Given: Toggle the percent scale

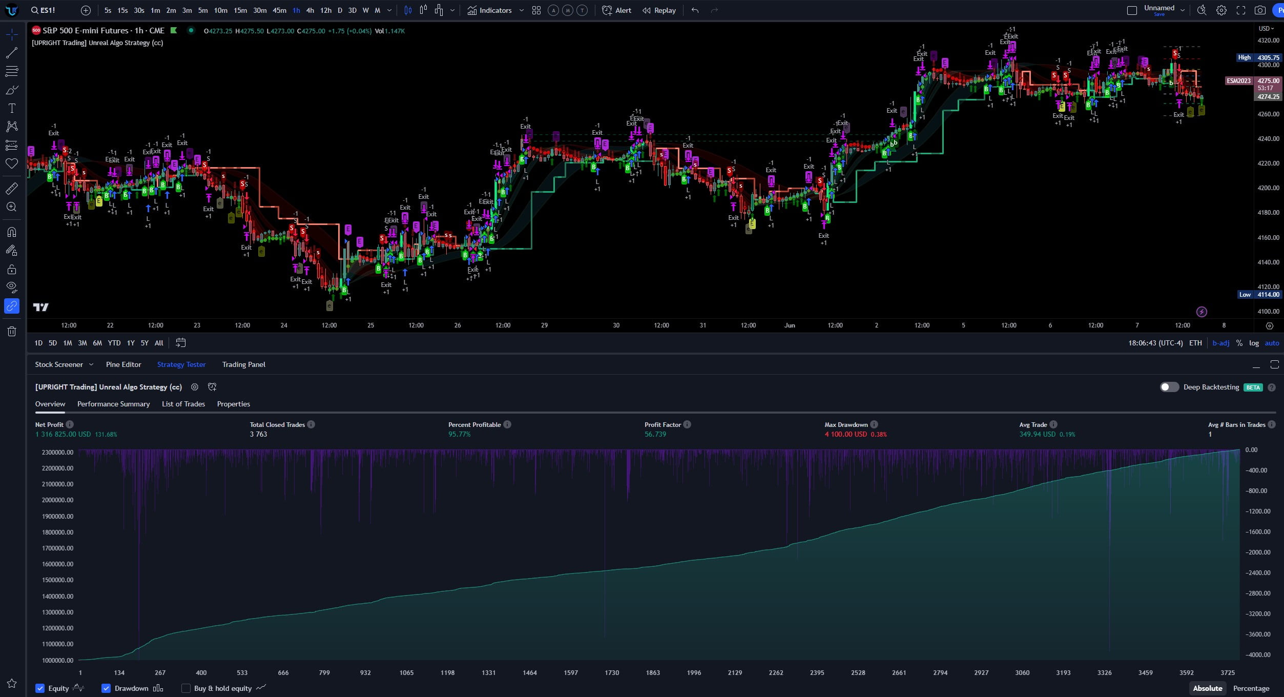Looking at the screenshot, I should pos(1239,343).
